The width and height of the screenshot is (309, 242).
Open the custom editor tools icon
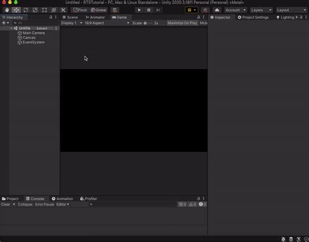pyautogui.click(x=63, y=10)
